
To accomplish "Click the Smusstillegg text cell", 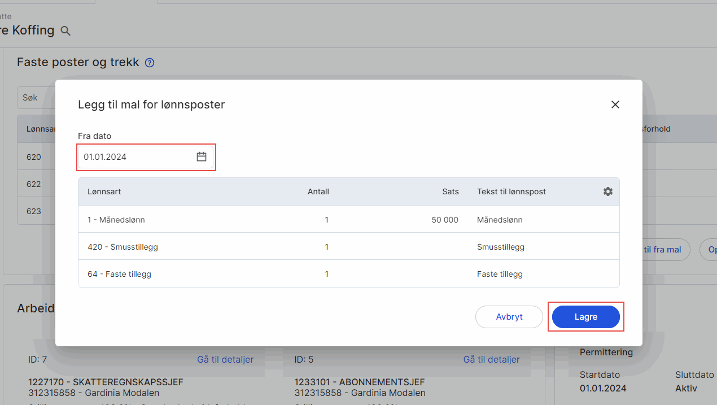I will (501, 247).
